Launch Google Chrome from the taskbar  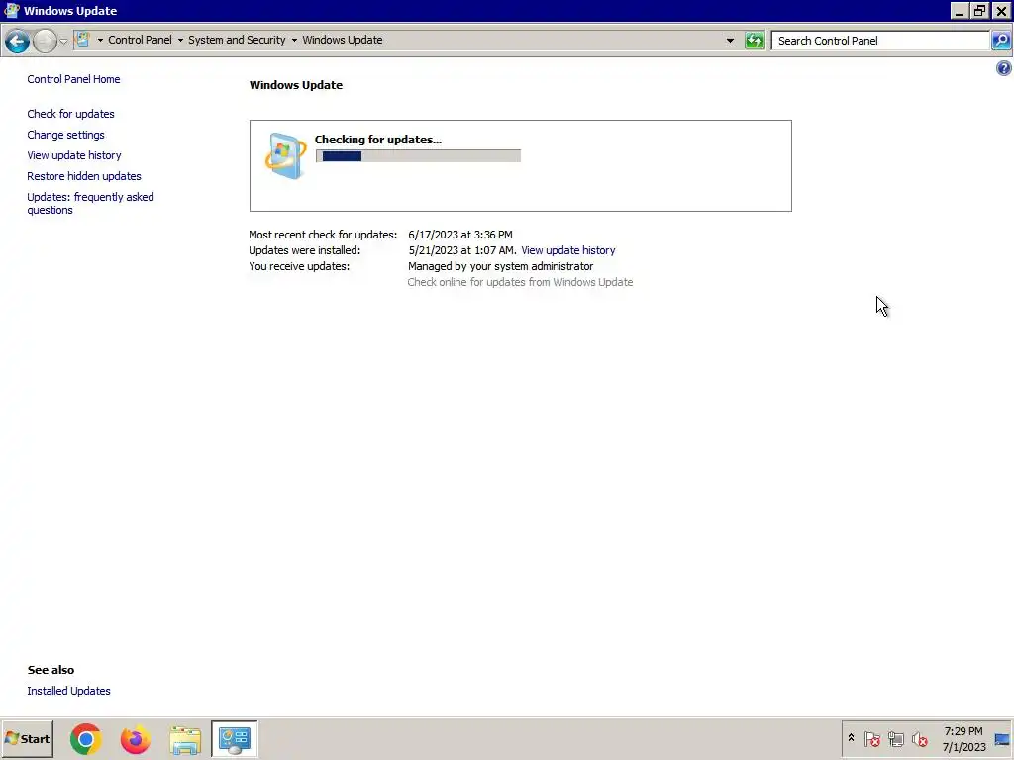[x=86, y=739]
